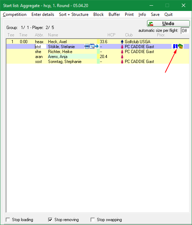This screenshot has width=192, height=225.
Task: Click the separator line icon in Stökle row
Action: [x=87, y=46]
